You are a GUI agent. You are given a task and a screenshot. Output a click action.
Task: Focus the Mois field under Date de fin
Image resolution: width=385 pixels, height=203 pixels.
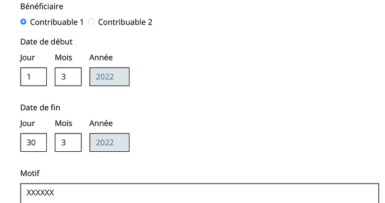(68, 142)
